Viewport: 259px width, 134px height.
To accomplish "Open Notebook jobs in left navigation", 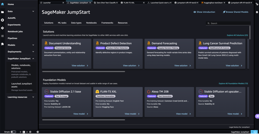I will [x=15, y=31].
